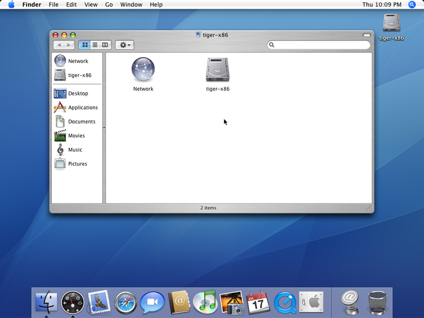This screenshot has width=424, height=318.
Task: Click the Back navigation button
Action: point(58,45)
